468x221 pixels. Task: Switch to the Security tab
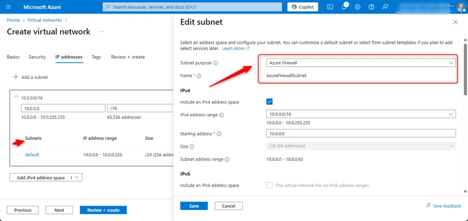click(37, 57)
